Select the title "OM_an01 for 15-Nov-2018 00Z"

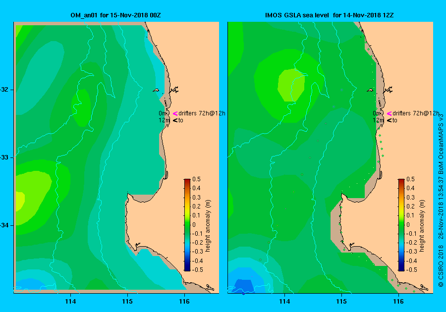pos(115,15)
